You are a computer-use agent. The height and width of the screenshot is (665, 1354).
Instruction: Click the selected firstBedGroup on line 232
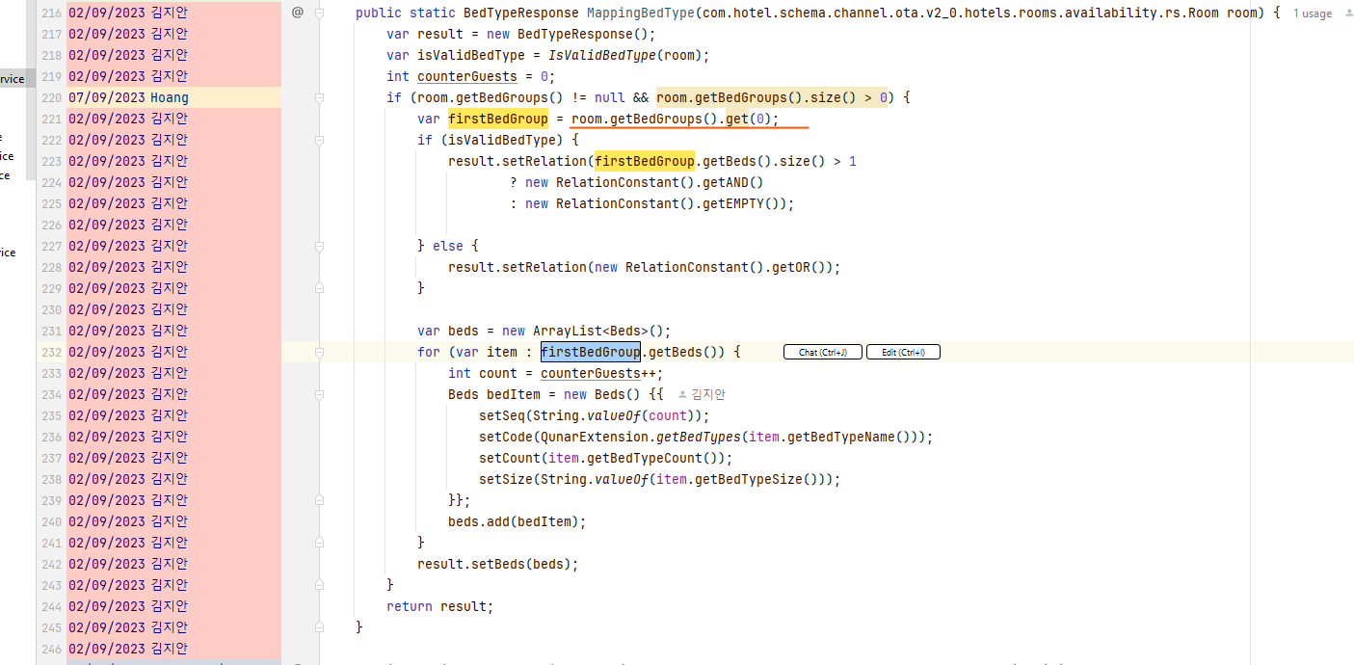tap(591, 352)
